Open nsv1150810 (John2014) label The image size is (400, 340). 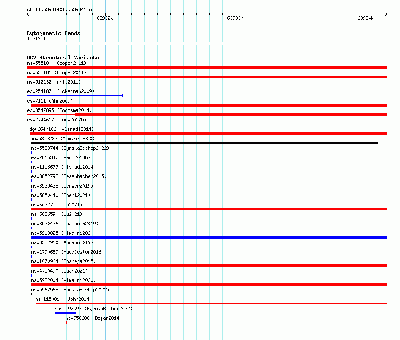click(x=63, y=299)
